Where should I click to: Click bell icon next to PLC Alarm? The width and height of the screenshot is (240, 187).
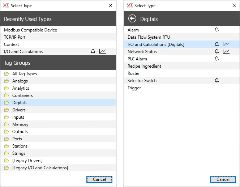pyautogui.click(x=217, y=59)
